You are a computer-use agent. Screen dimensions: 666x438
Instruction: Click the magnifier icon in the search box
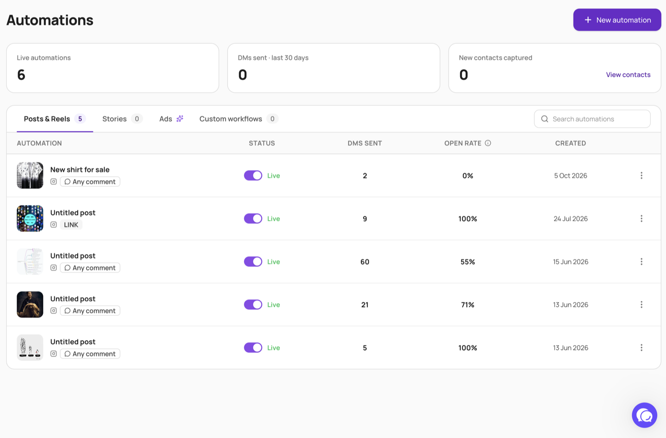(x=544, y=119)
